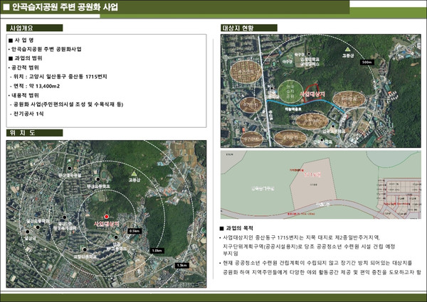Click the ■ 과업의 목적 heading
The width and height of the screenshot is (427, 302).
coord(236,228)
